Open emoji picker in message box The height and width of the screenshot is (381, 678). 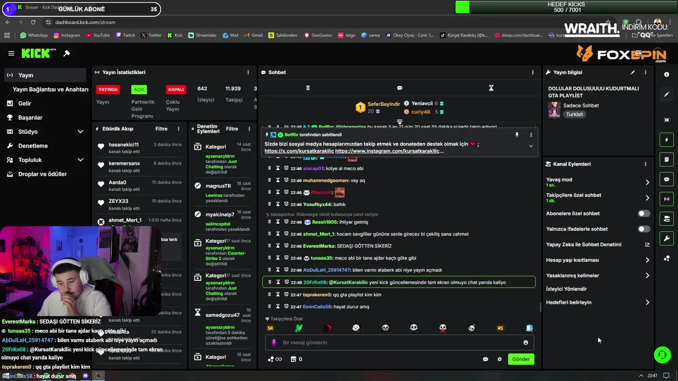coord(525,342)
